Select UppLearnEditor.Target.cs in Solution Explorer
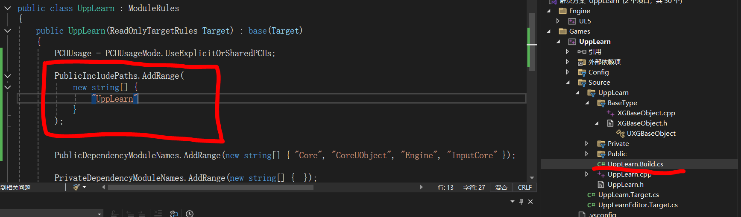This screenshot has height=217, width=741. [x=638, y=205]
